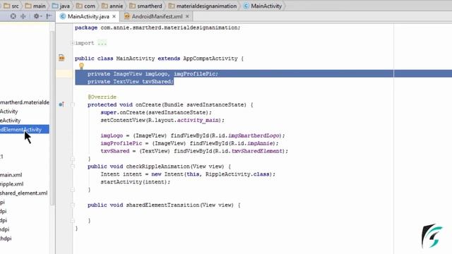Click 'startActivity(intent);' line
Image resolution: width=452 pixels, height=254 pixels.
pyautogui.click(x=136, y=182)
